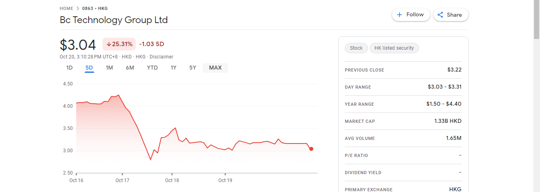This screenshot has height=192, width=540.
Task: Switch chart to YTD range
Action: 152,68
